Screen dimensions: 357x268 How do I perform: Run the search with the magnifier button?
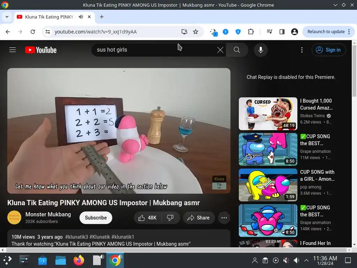click(237, 50)
